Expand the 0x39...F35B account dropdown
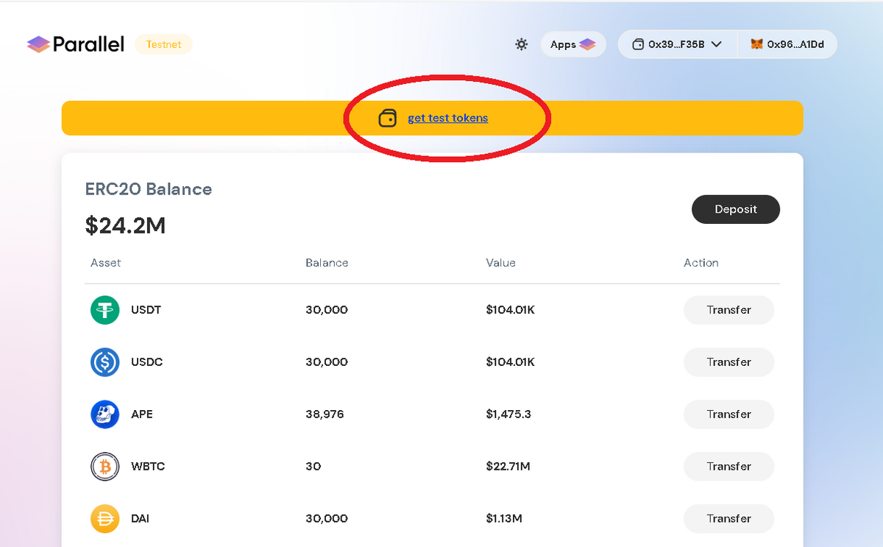This screenshot has width=883, height=547. 677,44
